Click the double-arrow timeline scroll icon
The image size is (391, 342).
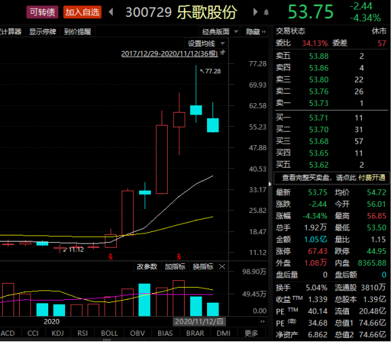[262, 322]
